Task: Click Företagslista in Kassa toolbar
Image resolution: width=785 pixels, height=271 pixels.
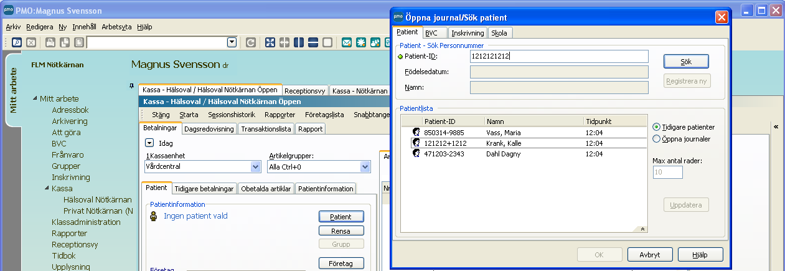Action: pos(324,115)
